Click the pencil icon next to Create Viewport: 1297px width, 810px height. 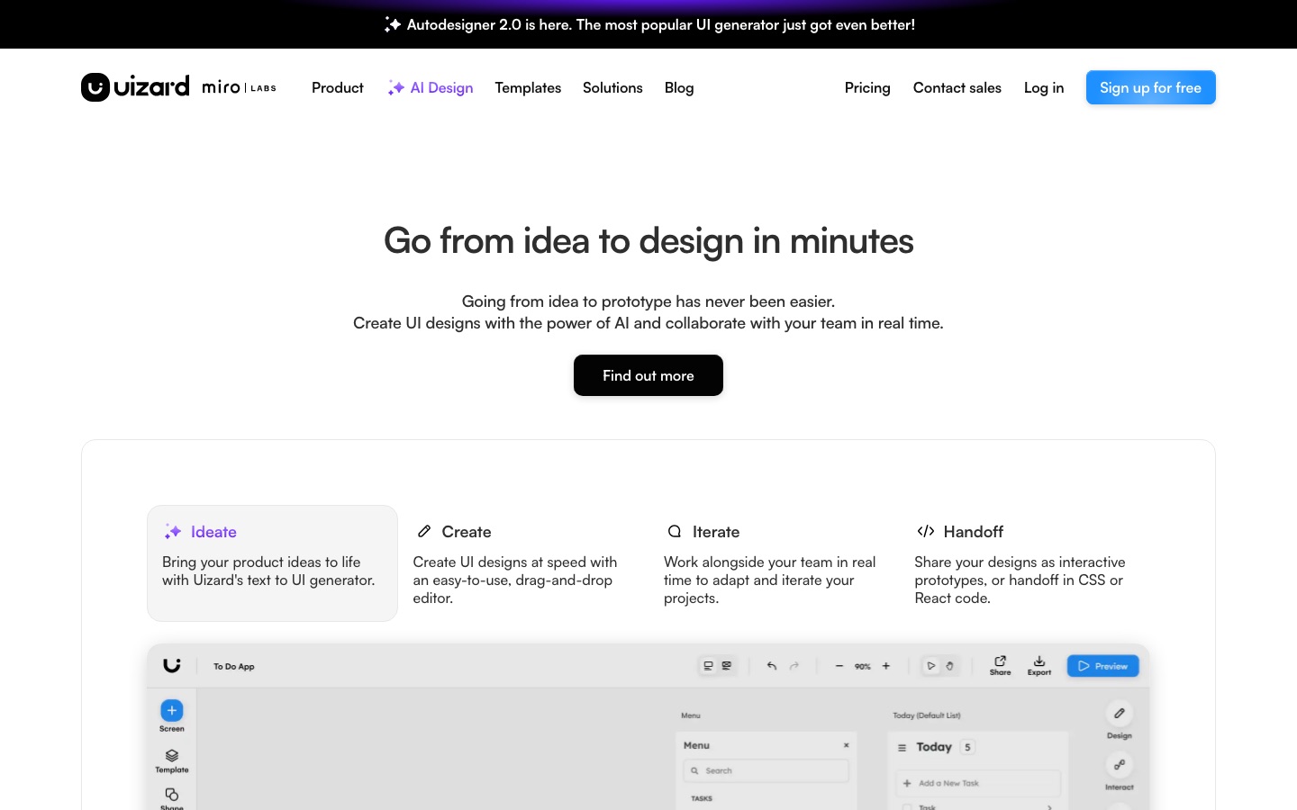point(424,531)
